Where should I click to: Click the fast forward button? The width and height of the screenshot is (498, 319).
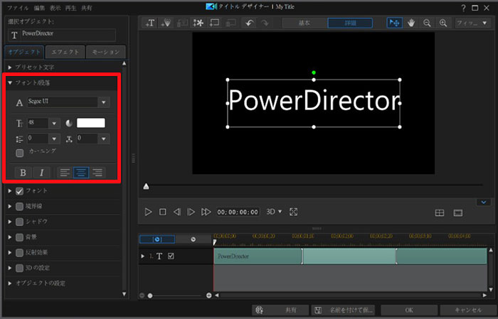pos(206,212)
